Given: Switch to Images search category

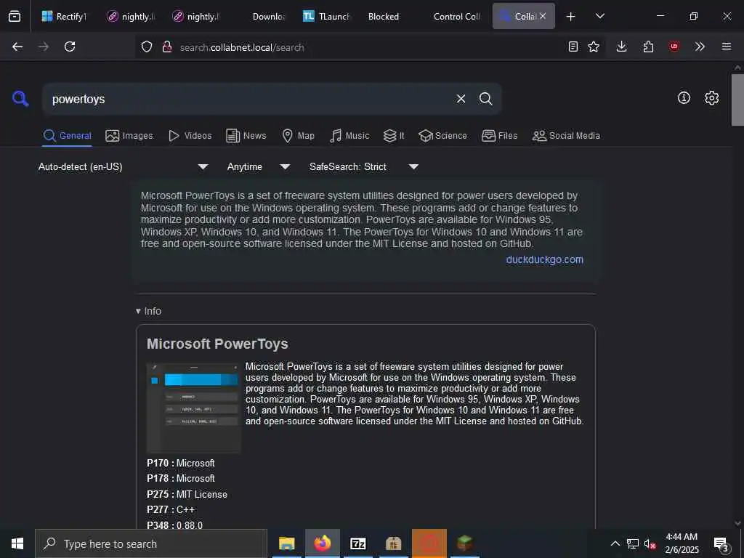Looking at the screenshot, I should tap(129, 136).
